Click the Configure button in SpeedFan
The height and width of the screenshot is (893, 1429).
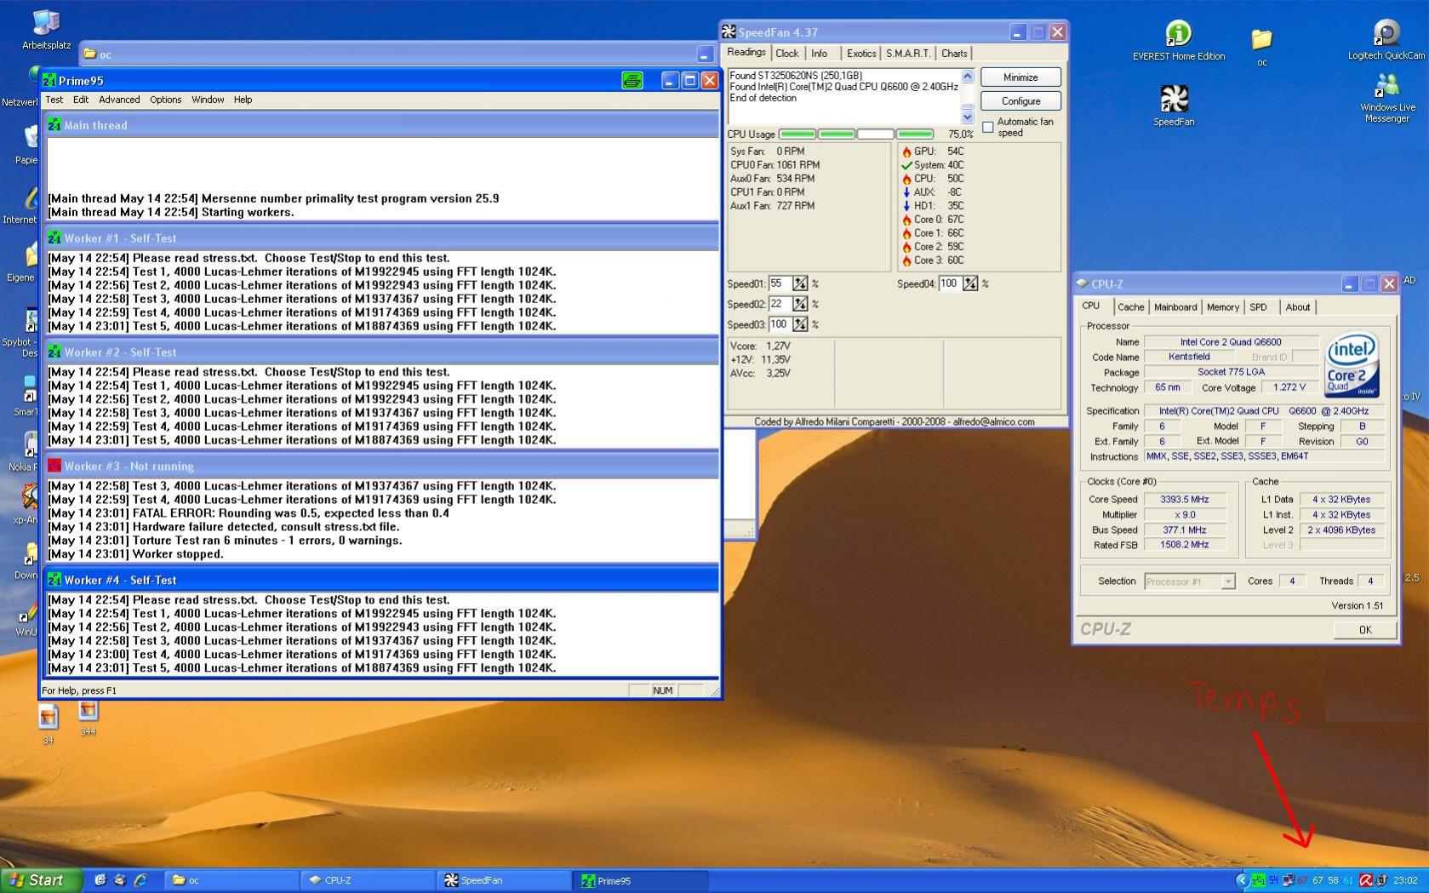[1020, 100]
